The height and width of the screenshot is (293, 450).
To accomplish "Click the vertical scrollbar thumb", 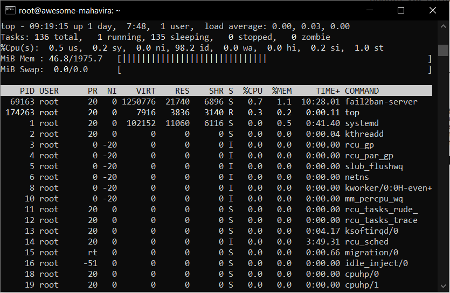I will coord(443,50).
